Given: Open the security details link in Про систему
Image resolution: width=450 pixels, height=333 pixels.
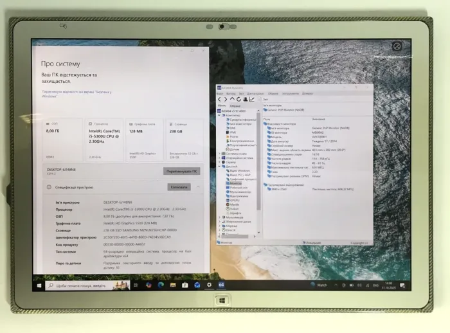Looking at the screenshot, I should 76,94.
